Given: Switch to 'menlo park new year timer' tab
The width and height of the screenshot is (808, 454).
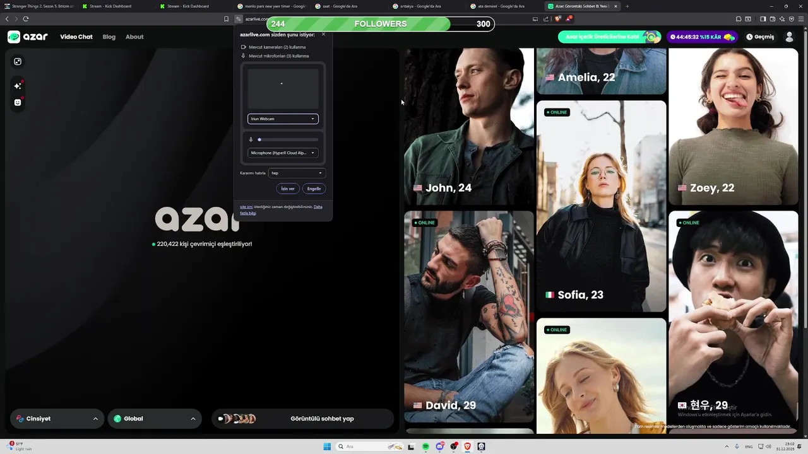Looking at the screenshot, I should point(273,6).
